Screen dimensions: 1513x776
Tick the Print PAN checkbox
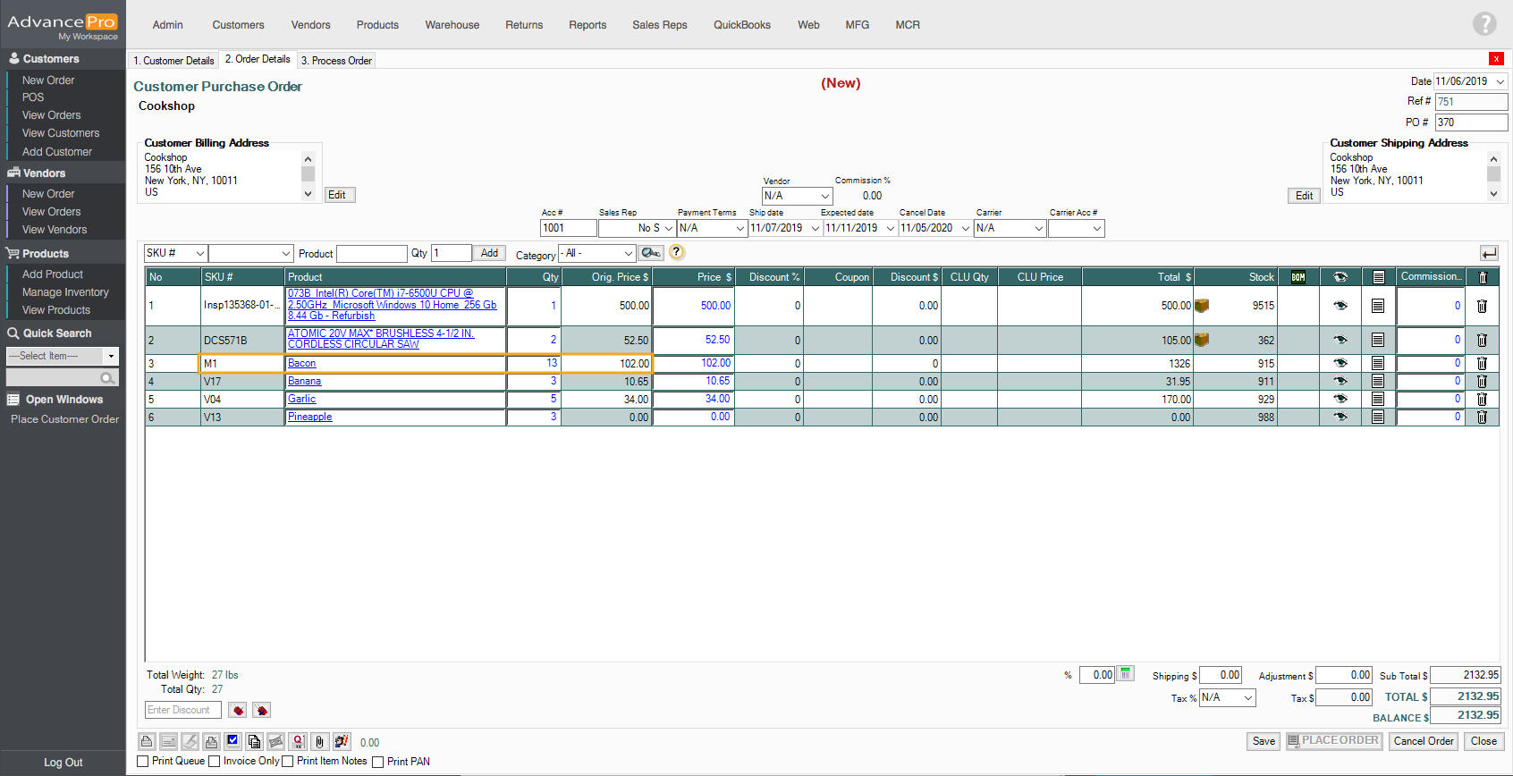point(378,762)
